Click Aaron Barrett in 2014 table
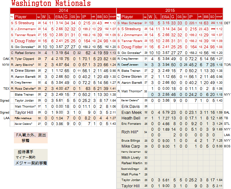 click(25, 77)
